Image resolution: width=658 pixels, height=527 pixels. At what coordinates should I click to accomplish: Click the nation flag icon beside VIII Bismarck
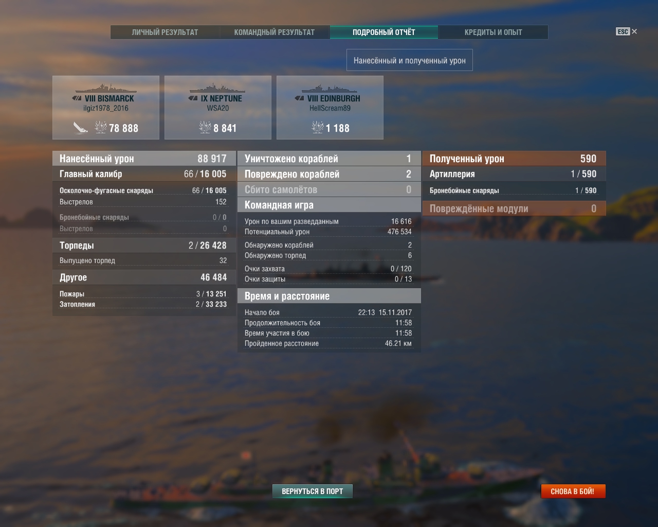[77, 98]
